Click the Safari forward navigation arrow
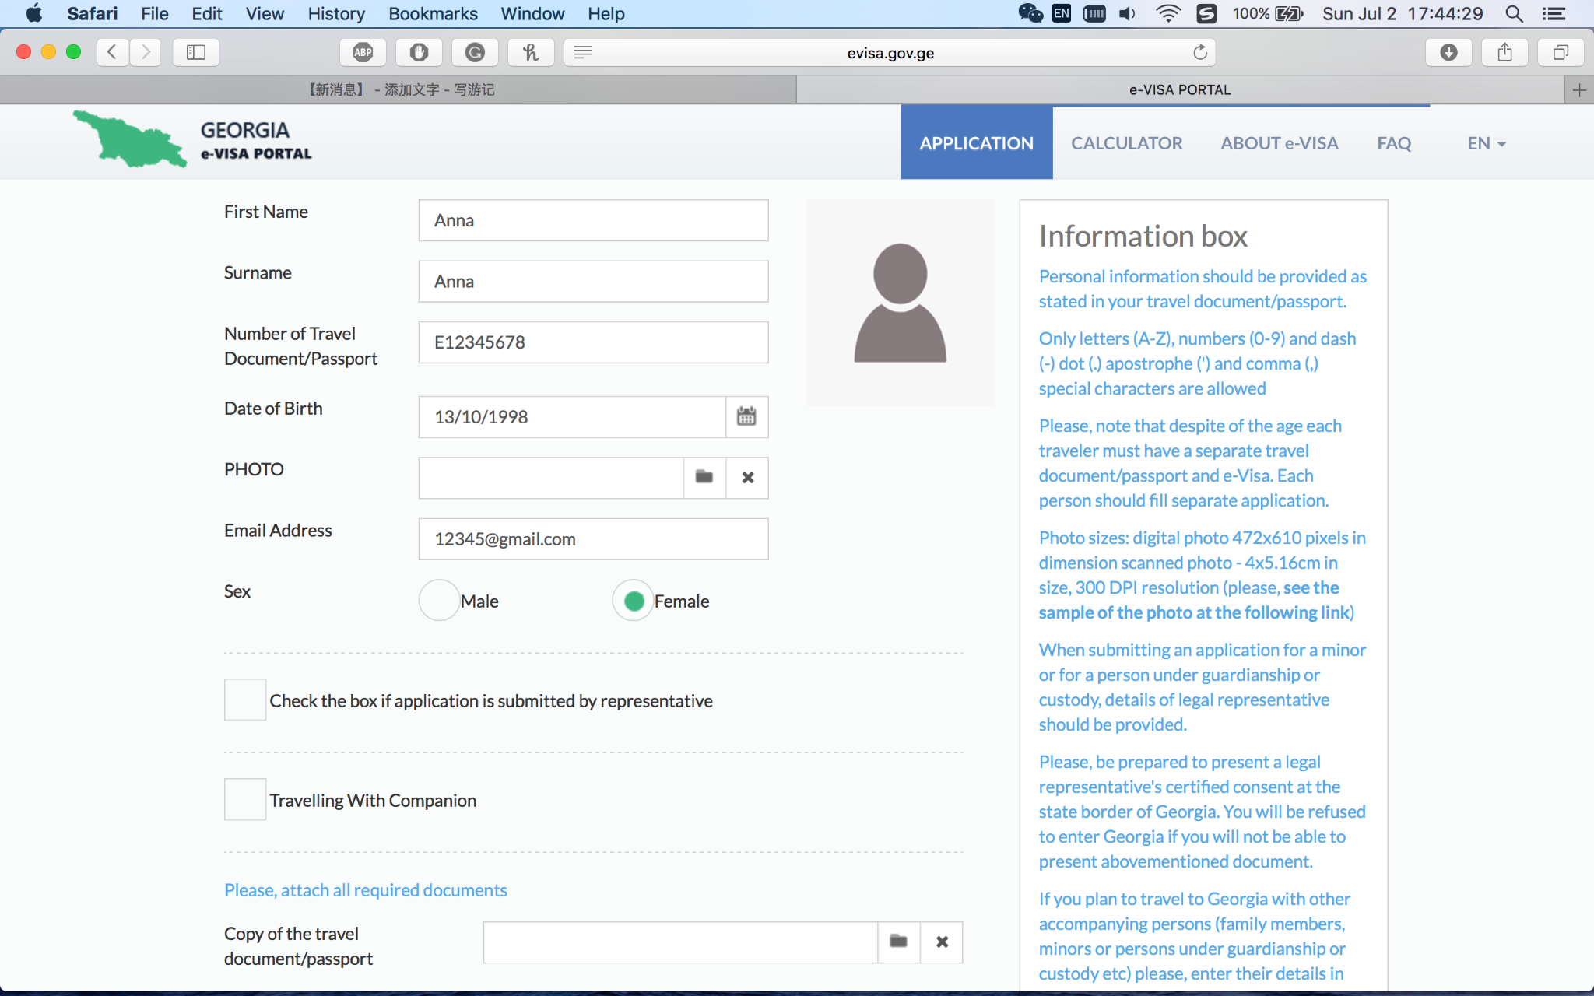The image size is (1594, 996). [146, 52]
